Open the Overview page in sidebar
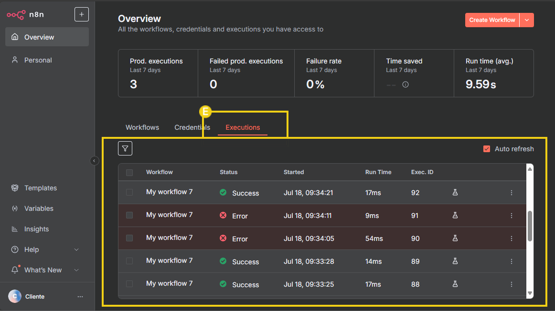555x311 pixels. click(x=47, y=37)
